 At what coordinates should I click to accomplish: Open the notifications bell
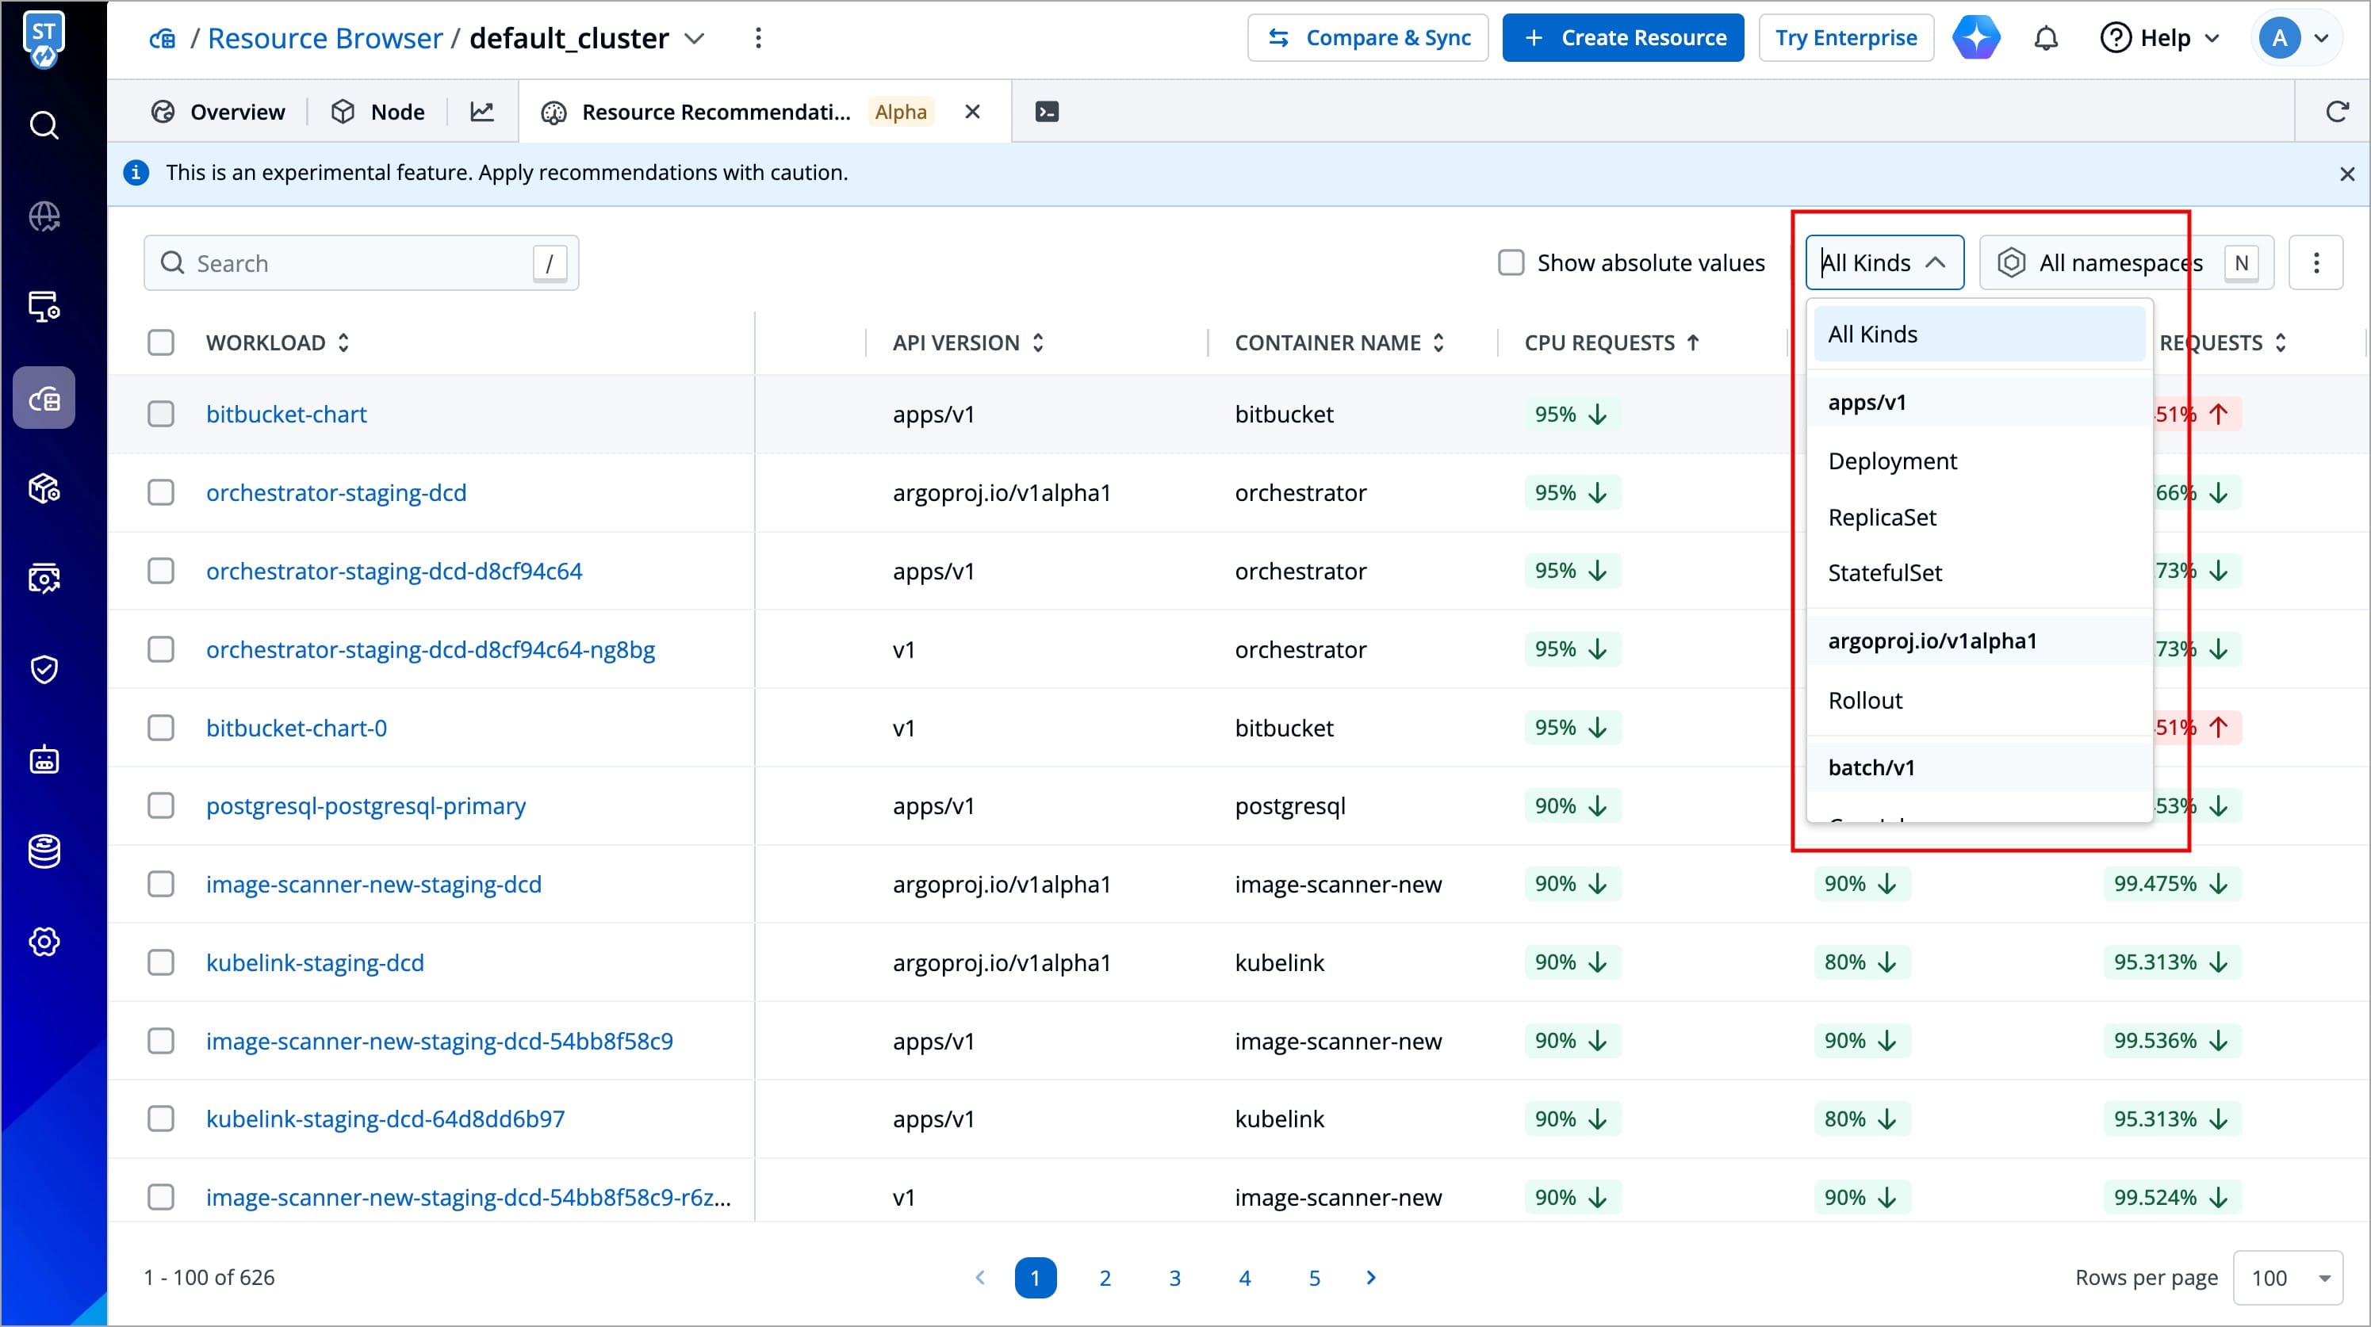[2045, 38]
